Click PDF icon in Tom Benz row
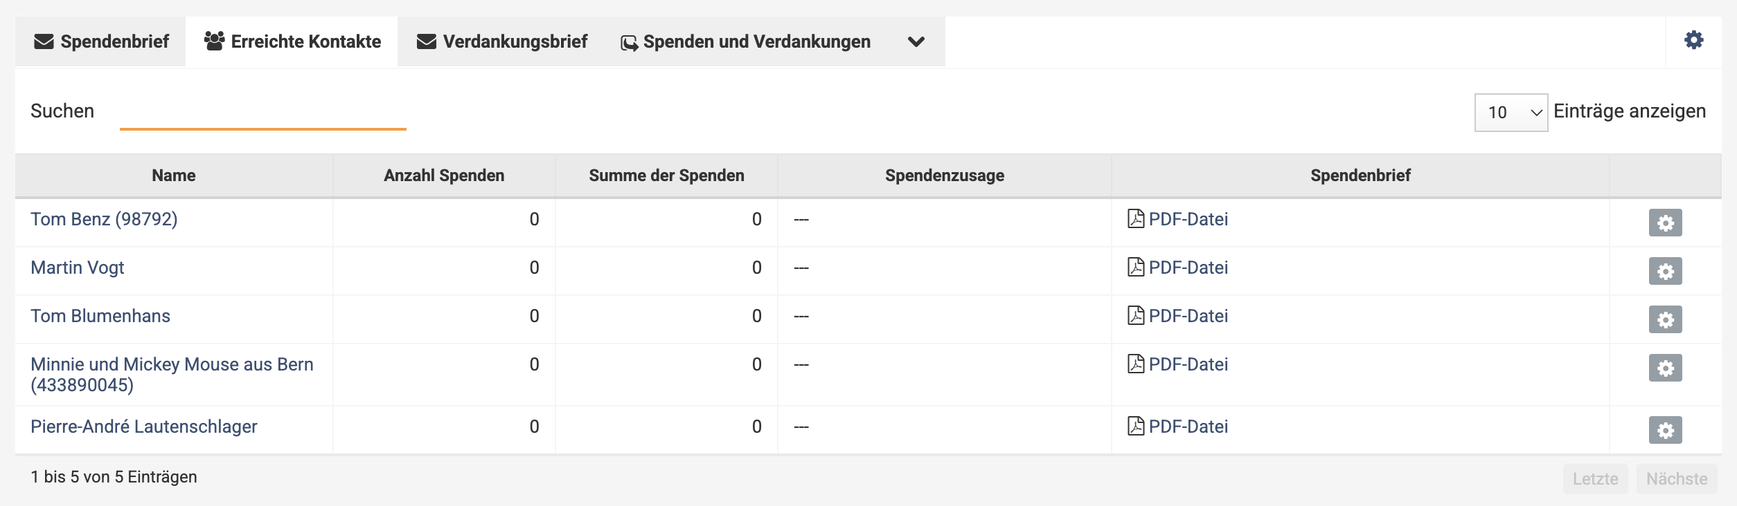Screen dimensions: 1737x506 [1136, 219]
